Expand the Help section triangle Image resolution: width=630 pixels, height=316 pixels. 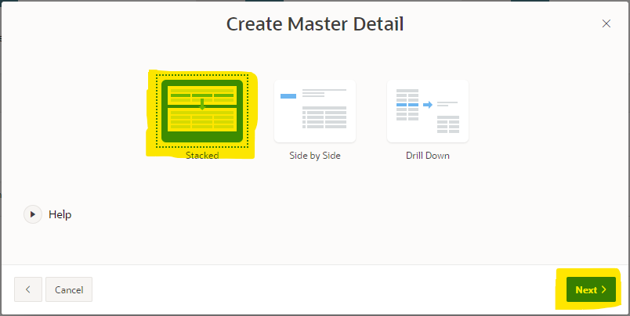pyautogui.click(x=33, y=214)
